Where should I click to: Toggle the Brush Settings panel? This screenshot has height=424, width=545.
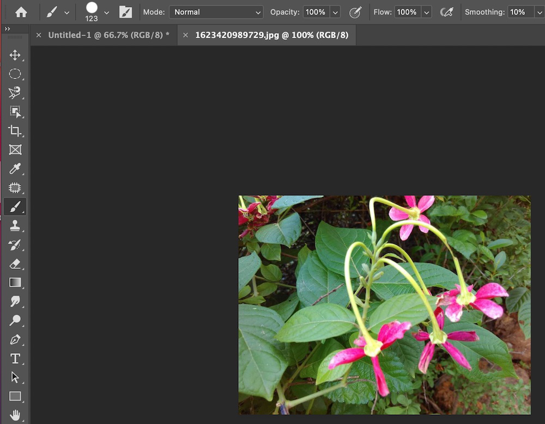coord(126,12)
